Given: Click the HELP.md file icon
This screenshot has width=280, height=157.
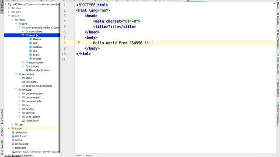Looking at the screenshot, I should pyautogui.click(x=13, y=136).
